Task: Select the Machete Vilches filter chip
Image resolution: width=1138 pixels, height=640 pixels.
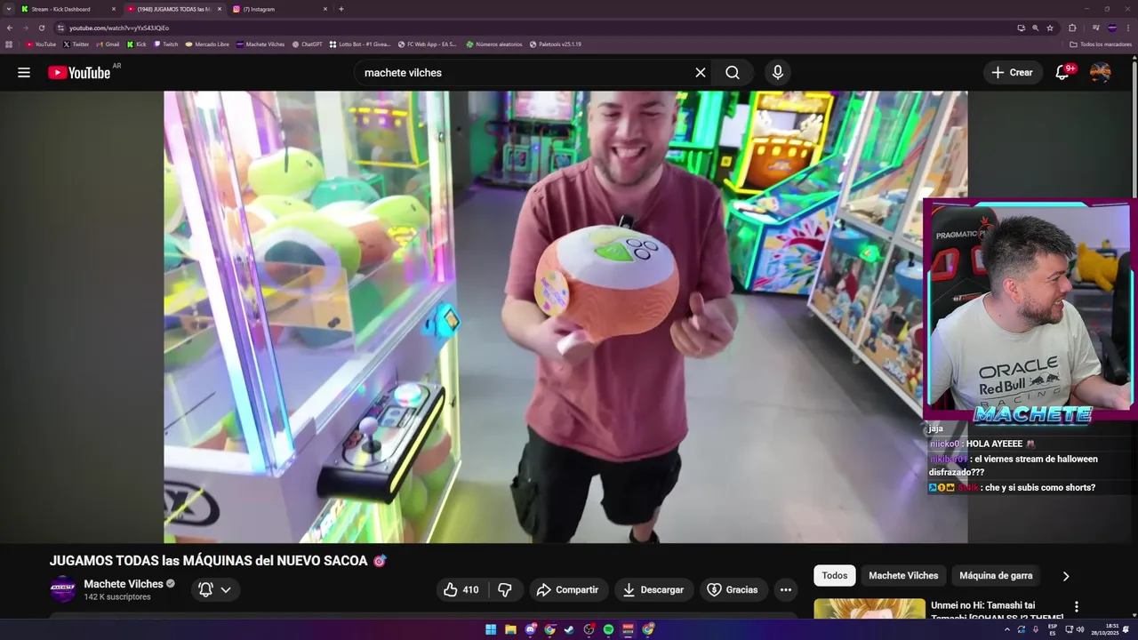Action: click(x=903, y=576)
